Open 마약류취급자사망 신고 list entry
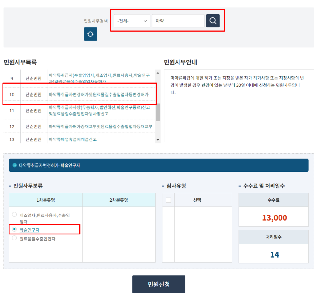The height and width of the screenshot is (296, 323). tap(99, 110)
